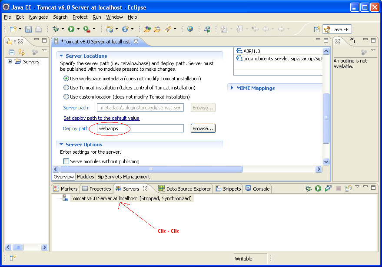This screenshot has height=267, width=382.
Task: Click Browse next to Deploy path
Action: (x=203, y=129)
